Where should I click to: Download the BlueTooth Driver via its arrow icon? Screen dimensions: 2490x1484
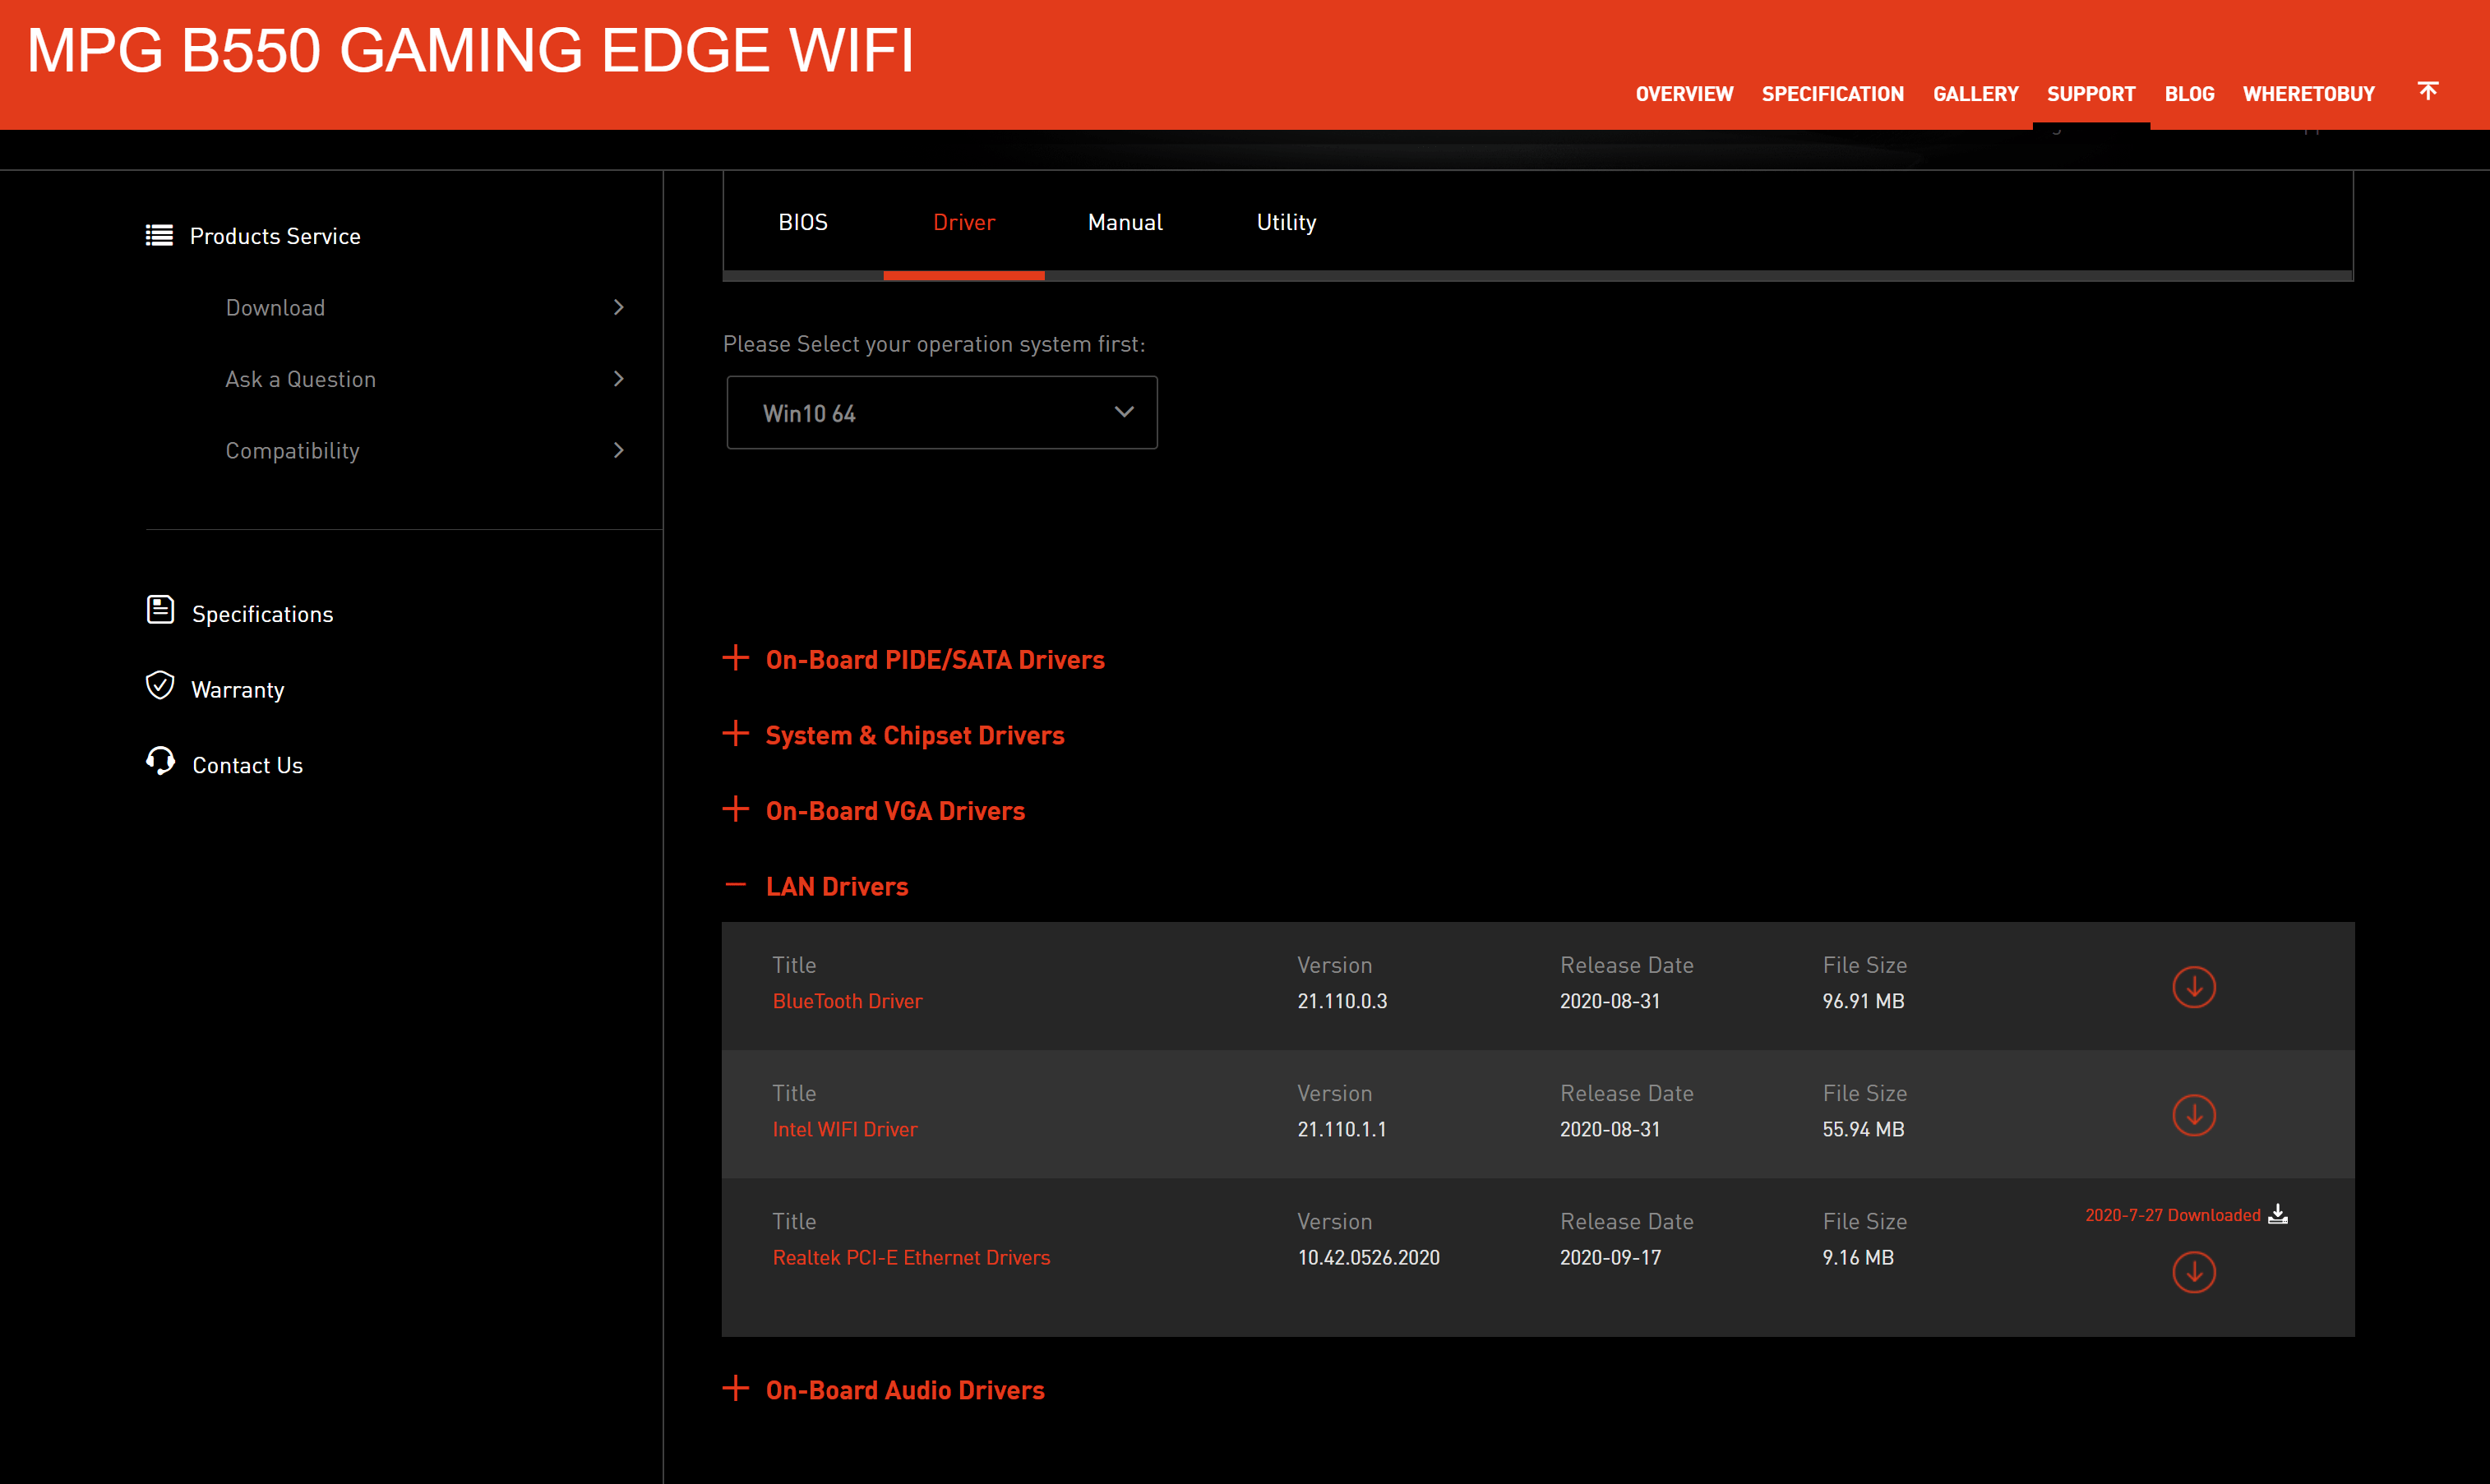[2194, 987]
